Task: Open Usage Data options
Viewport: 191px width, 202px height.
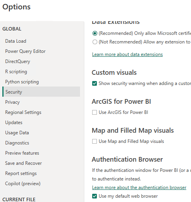Action: [17, 133]
